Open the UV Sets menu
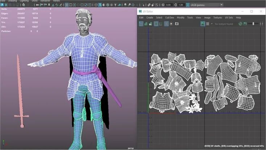The width and height of the screenshot is (266, 150). click(x=229, y=17)
